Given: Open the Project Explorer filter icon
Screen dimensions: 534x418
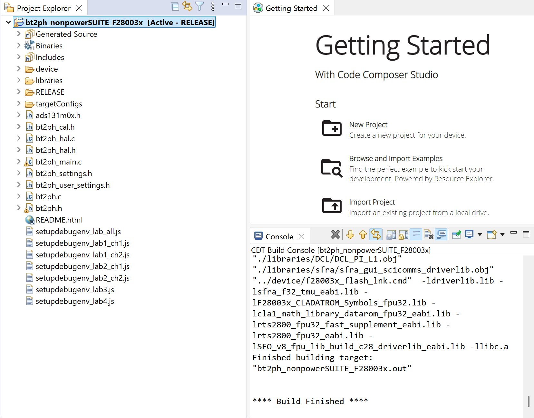Looking at the screenshot, I should point(200,6).
